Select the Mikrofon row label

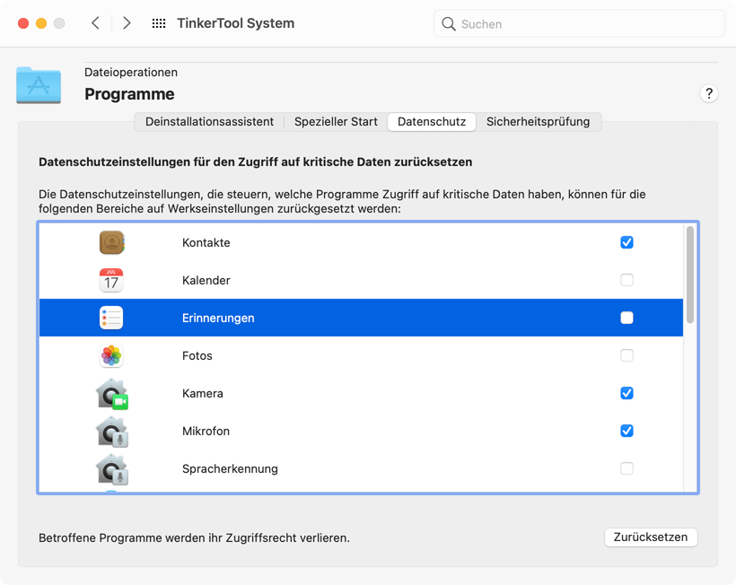(x=206, y=432)
